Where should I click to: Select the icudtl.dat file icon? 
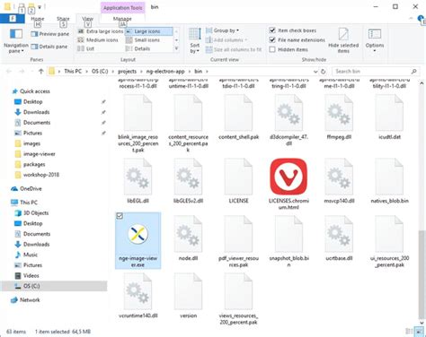pyautogui.click(x=389, y=113)
